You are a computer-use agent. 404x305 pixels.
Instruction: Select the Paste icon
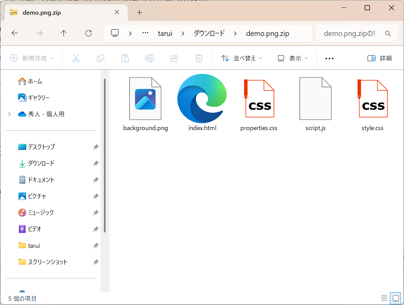click(125, 58)
